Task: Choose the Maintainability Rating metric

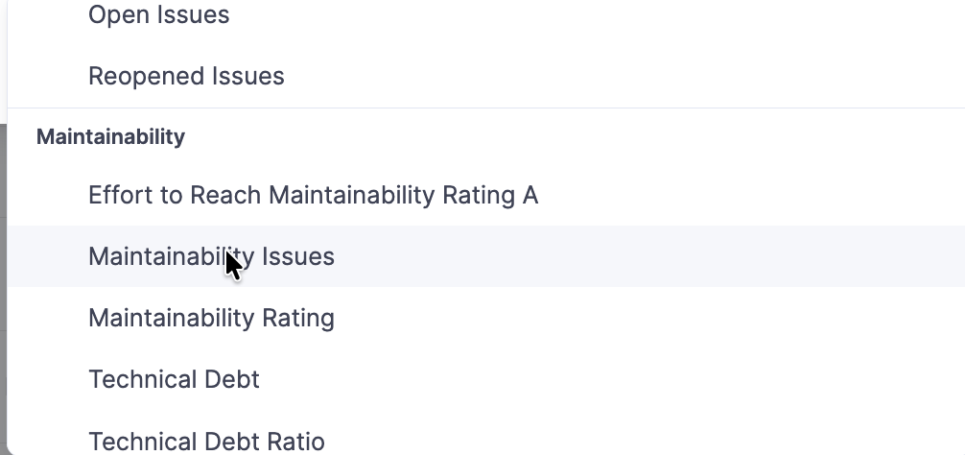Action: tap(211, 319)
